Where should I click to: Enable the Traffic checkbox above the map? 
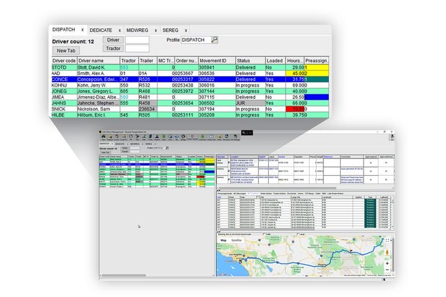point(265,234)
